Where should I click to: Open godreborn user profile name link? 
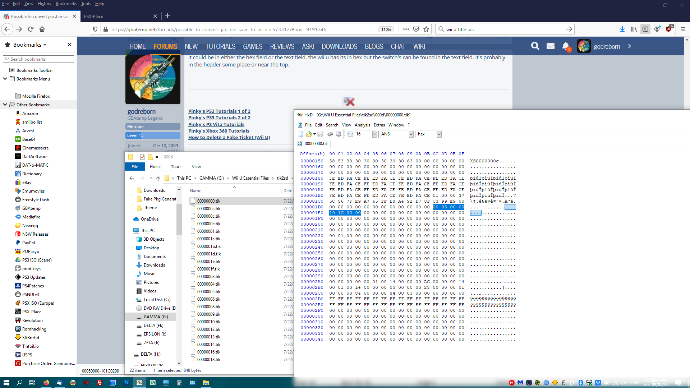(142, 111)
